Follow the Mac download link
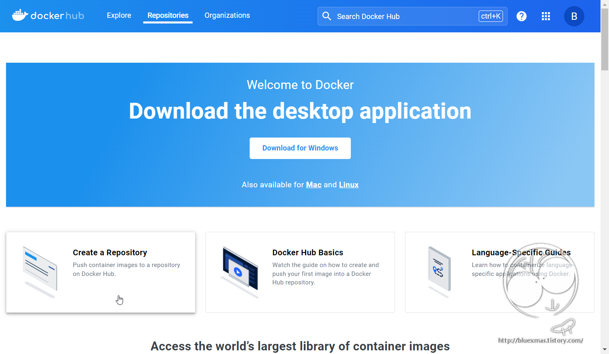This screenshot has height=354, width=609. tap(314, 185)
